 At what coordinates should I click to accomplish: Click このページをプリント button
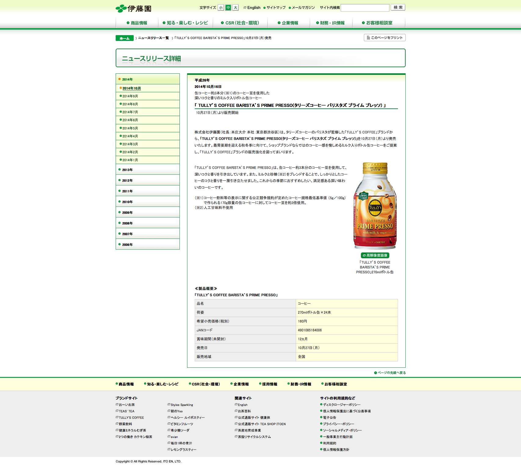(385, 38)
